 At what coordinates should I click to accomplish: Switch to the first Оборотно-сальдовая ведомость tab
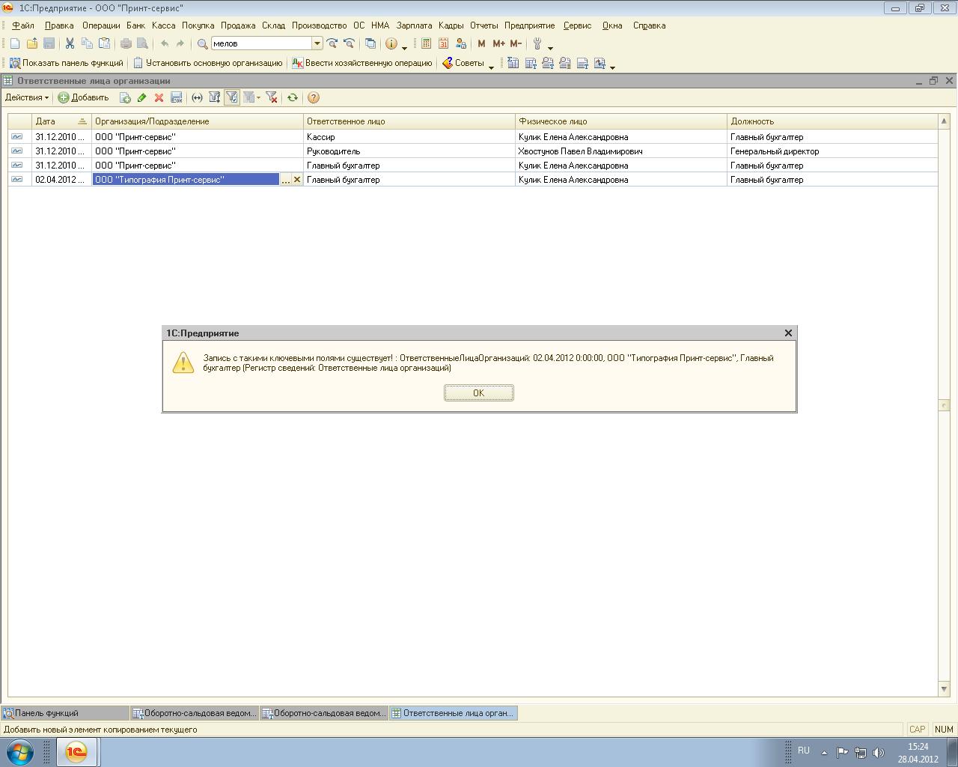(195, 713)
